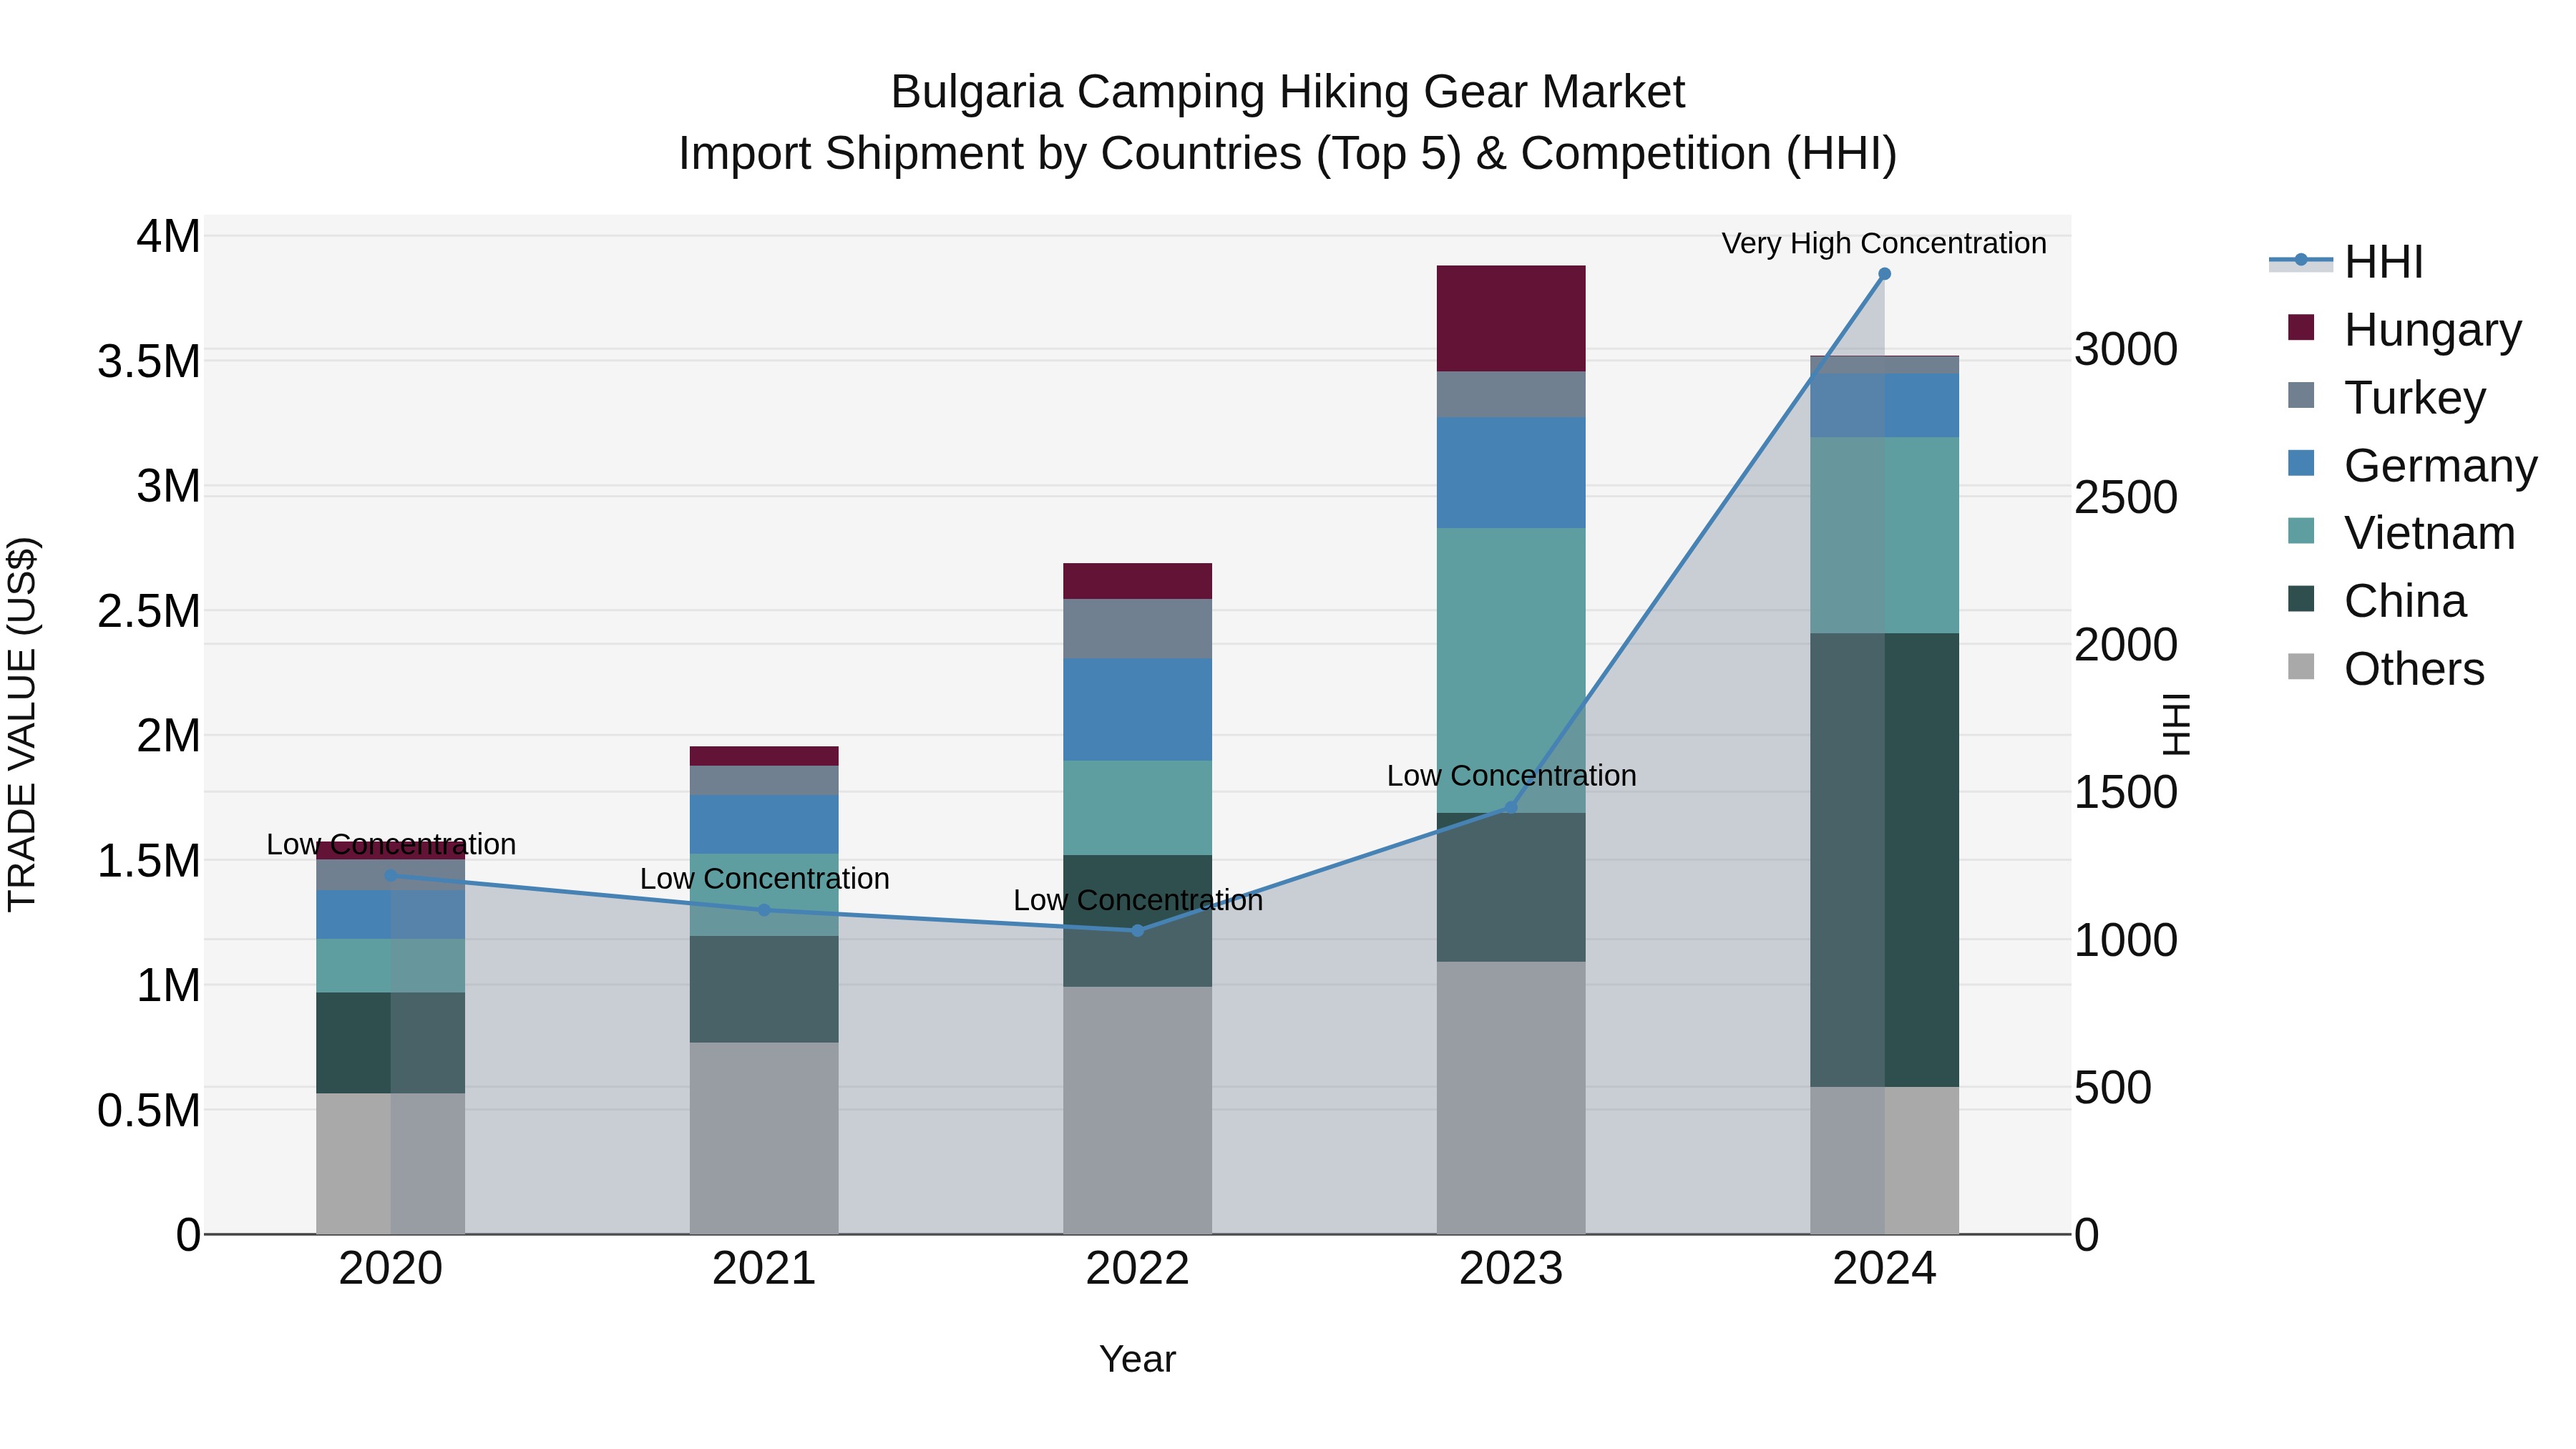Image resolution: width=2576 pixels, height=1449 pixels.
Task: Click the 'Bulgaria Camping Hiking Gear Market' title
Action: coord(1288,92)
